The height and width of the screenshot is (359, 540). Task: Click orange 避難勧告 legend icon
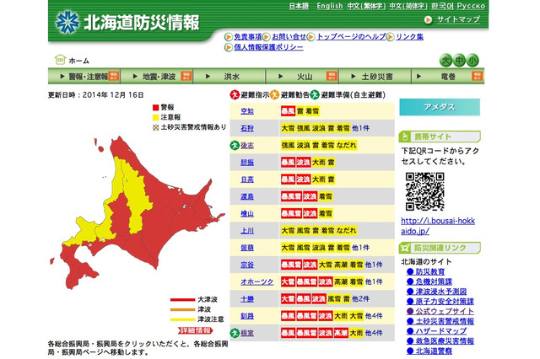pos(274,94)
